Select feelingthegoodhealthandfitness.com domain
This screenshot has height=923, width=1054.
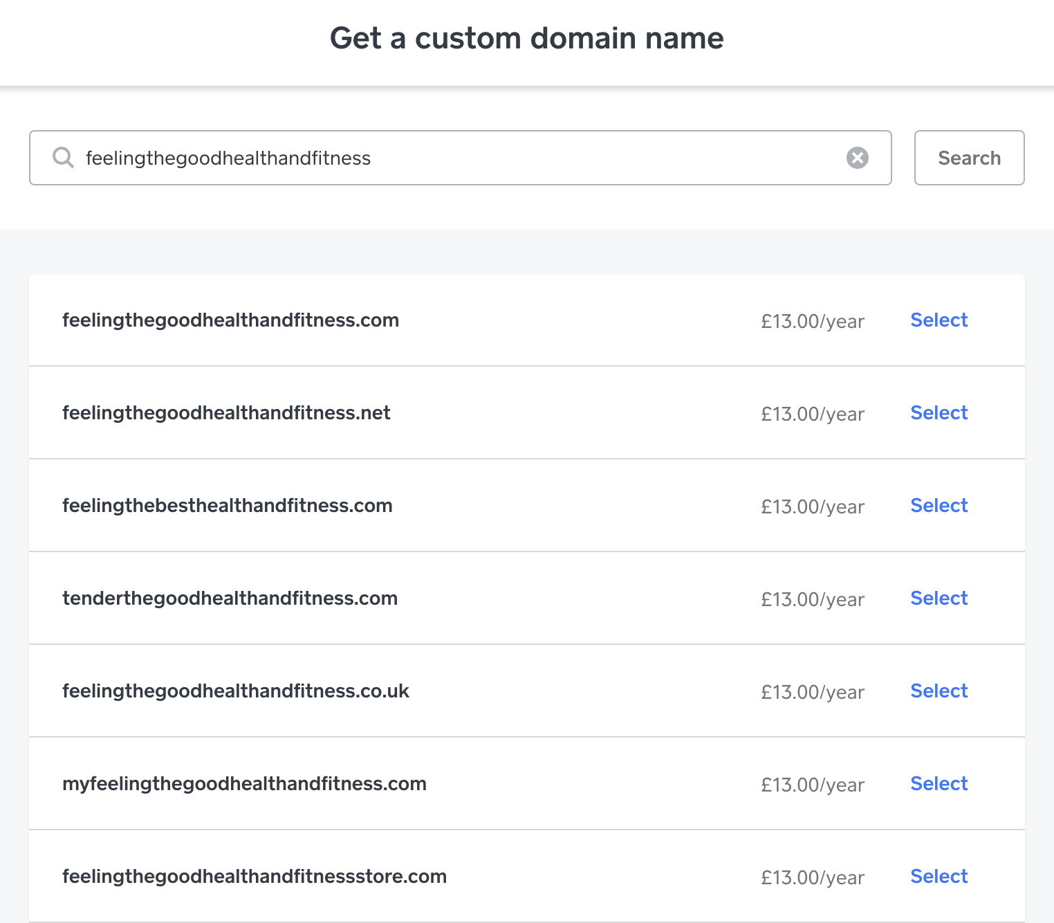coord(939,320)
